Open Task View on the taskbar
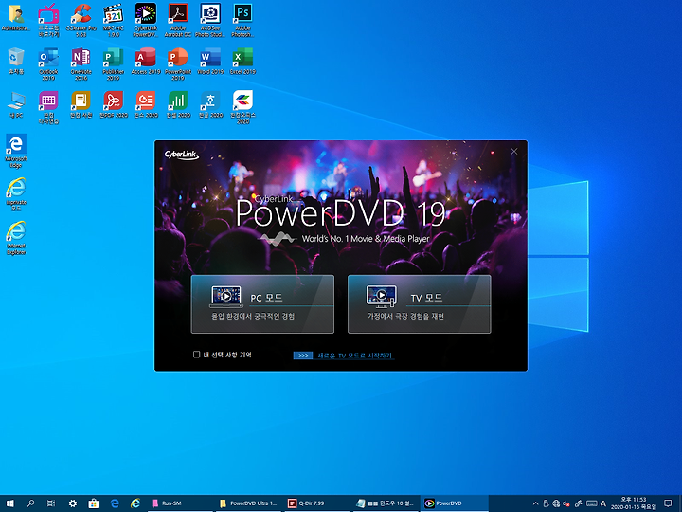The width and height of the screenshot is (682, 512). 51,503
